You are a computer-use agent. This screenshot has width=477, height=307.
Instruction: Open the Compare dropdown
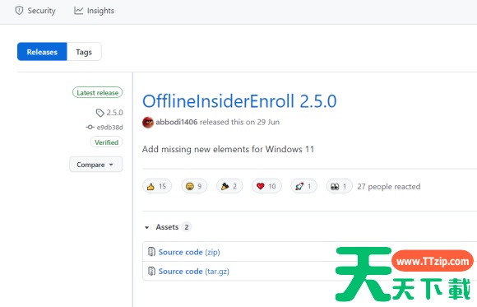pyautogui.click(x=96, y=165)
